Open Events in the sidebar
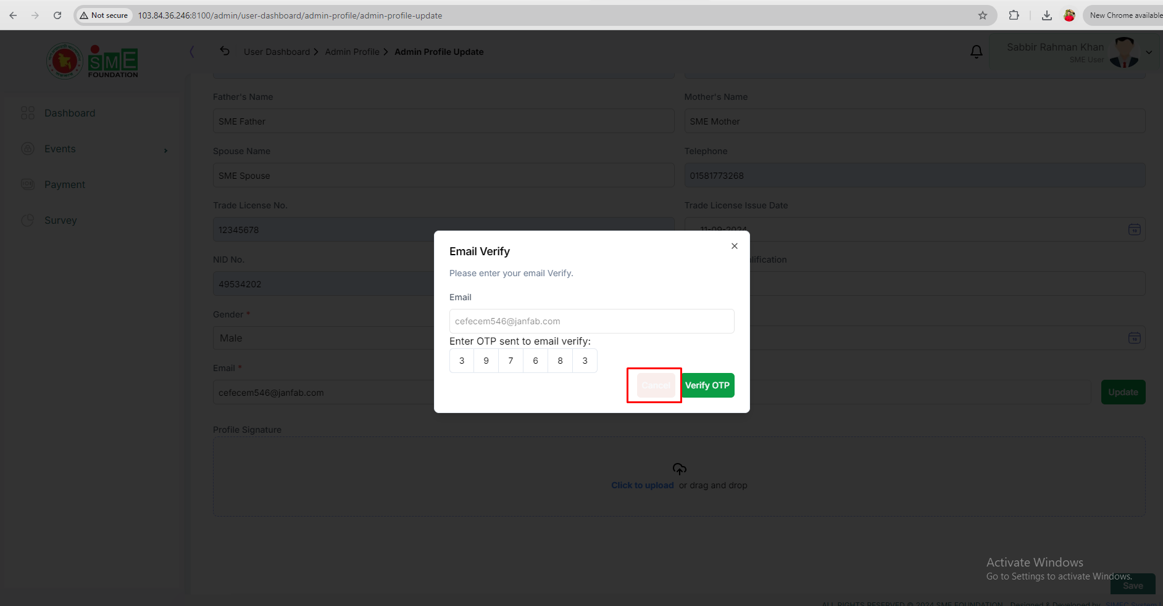The image size is (1163, 606). [x=60, y=149]
